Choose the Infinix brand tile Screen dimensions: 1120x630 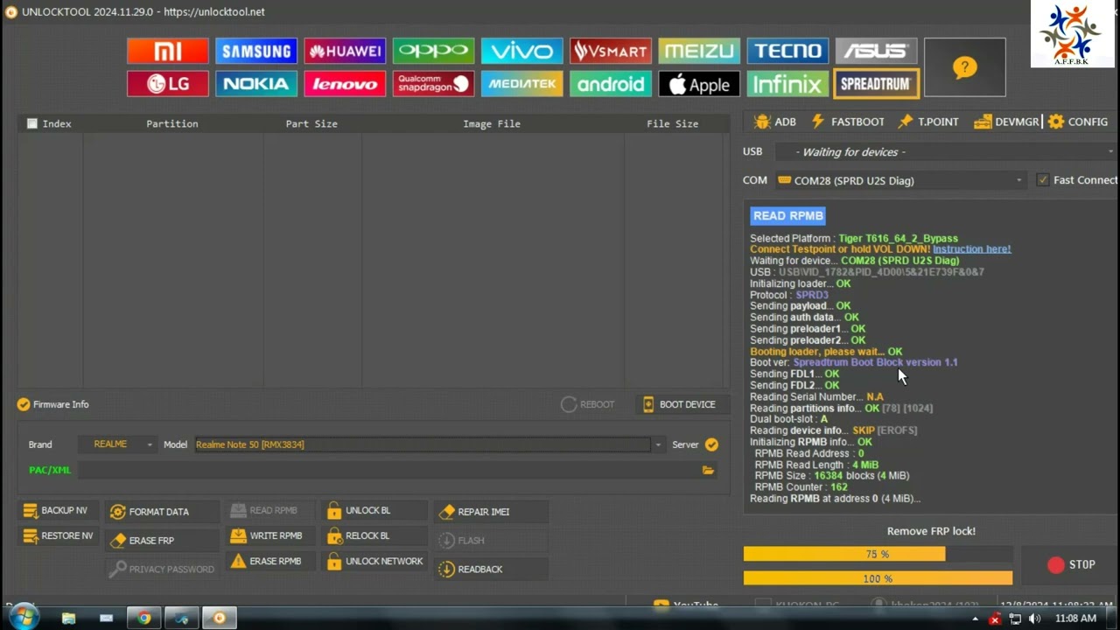[x=787, y=84]
